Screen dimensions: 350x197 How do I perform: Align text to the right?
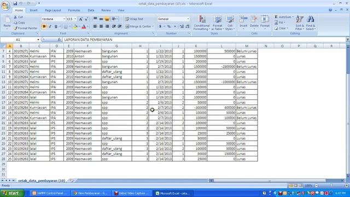pos(107,27)
